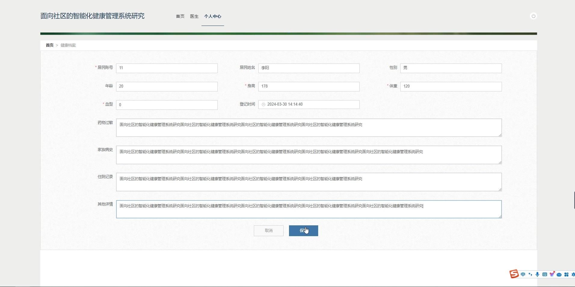
Task: Click the 首页 breadcrumb link
Action: click(x=50, y=45)
